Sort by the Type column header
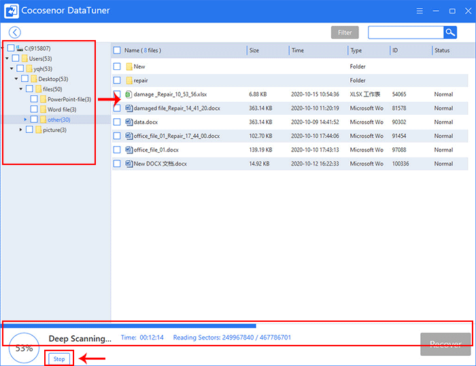 tap(356, 50)
